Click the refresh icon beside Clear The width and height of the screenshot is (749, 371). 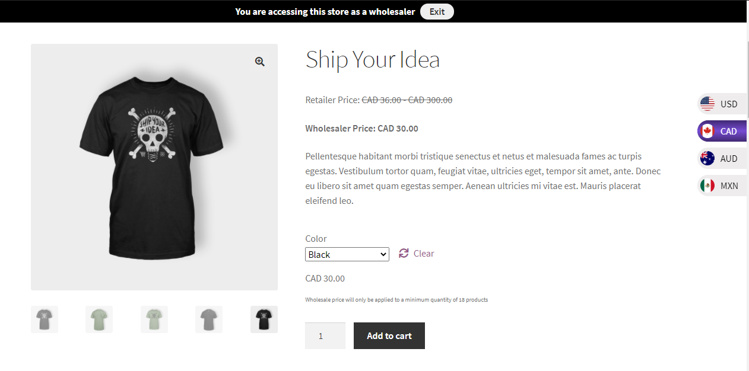pos(404,254)
